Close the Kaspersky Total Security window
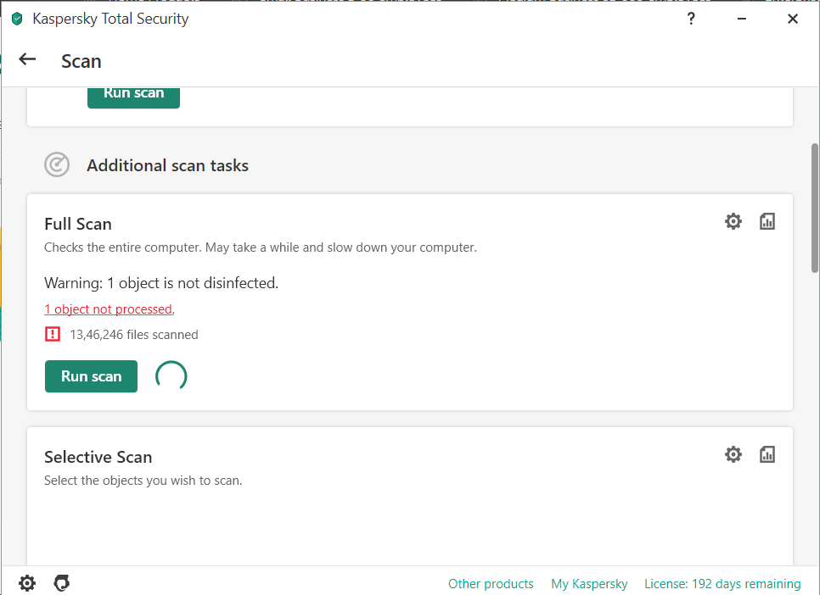The width and height of the screenshot is (820, 595). click(793, 19)
